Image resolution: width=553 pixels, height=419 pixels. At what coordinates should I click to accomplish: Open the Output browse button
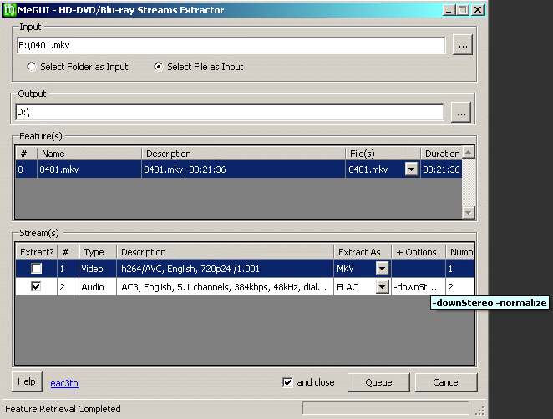(461, 113)
